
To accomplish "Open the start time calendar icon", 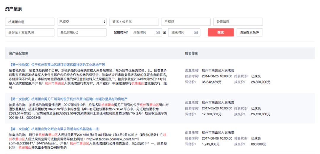I will pyautogui.click(x=158, y=32).
